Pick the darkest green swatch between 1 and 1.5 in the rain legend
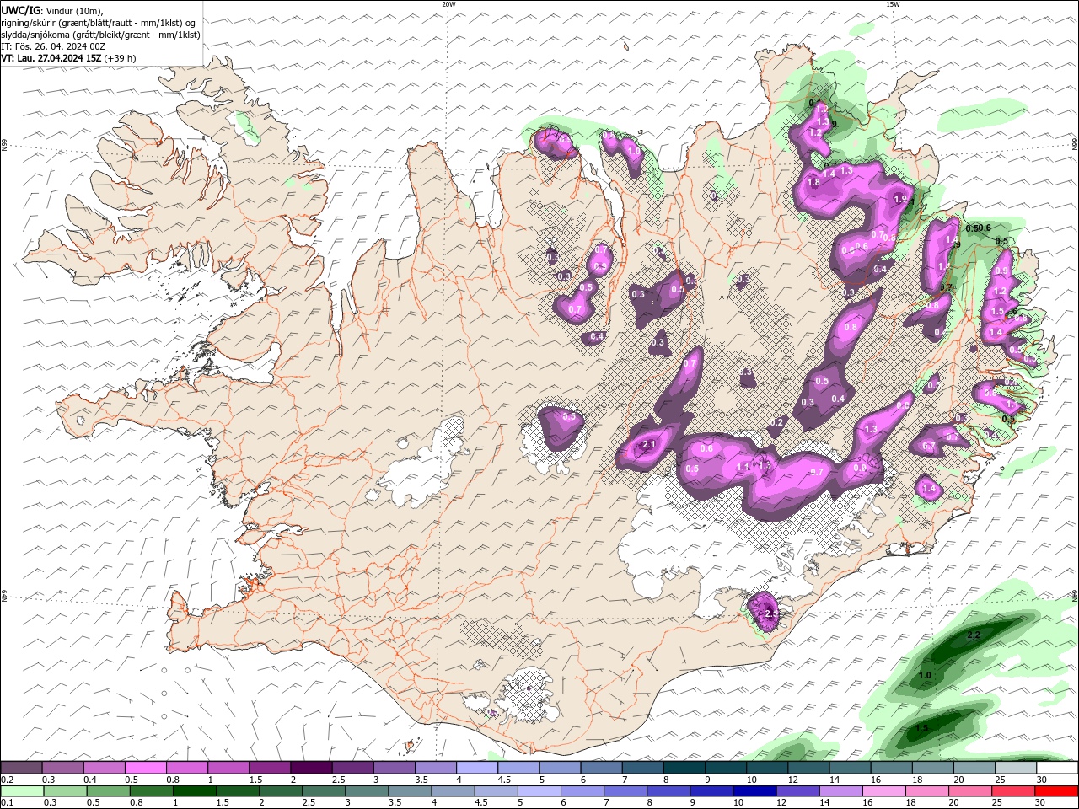The width and height of the screenshot is (1079, 809). tap(194, 791)
